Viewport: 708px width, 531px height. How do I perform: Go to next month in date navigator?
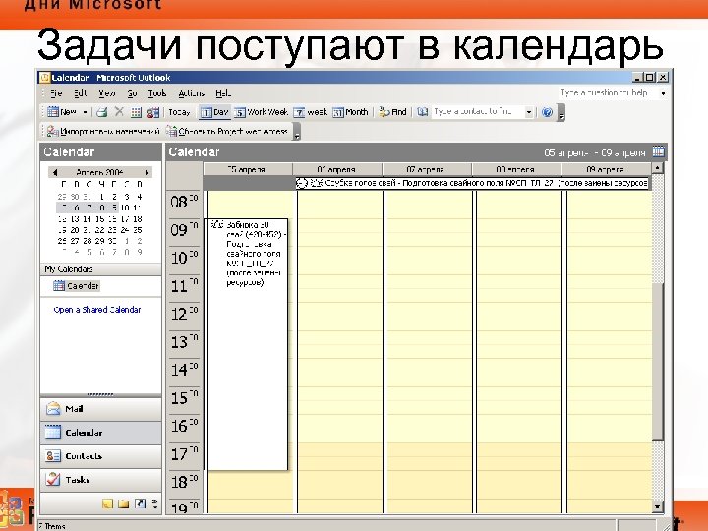147,172
